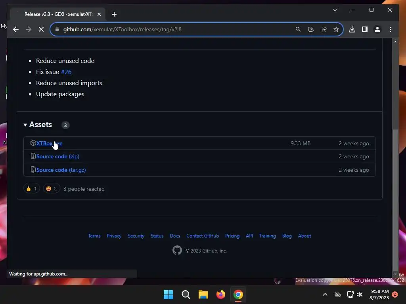Viewport: 406px width, 304px height.
Task: Click the Chrome taskbar icon
Action: (x=238, y=294)
